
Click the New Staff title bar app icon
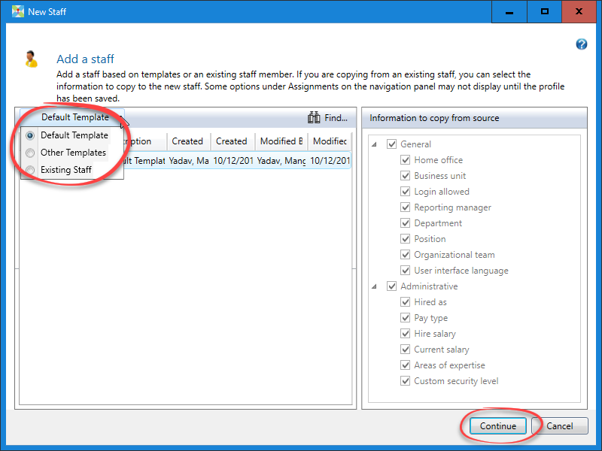tap(18, 12)
